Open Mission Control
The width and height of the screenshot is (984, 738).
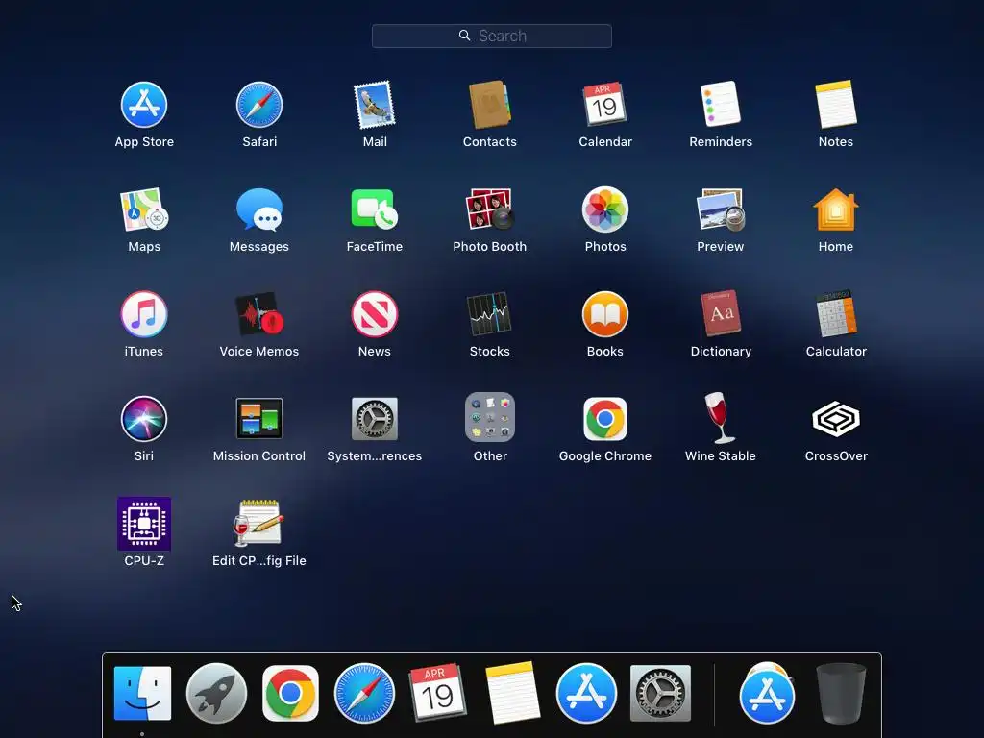(x=259, y=419)
